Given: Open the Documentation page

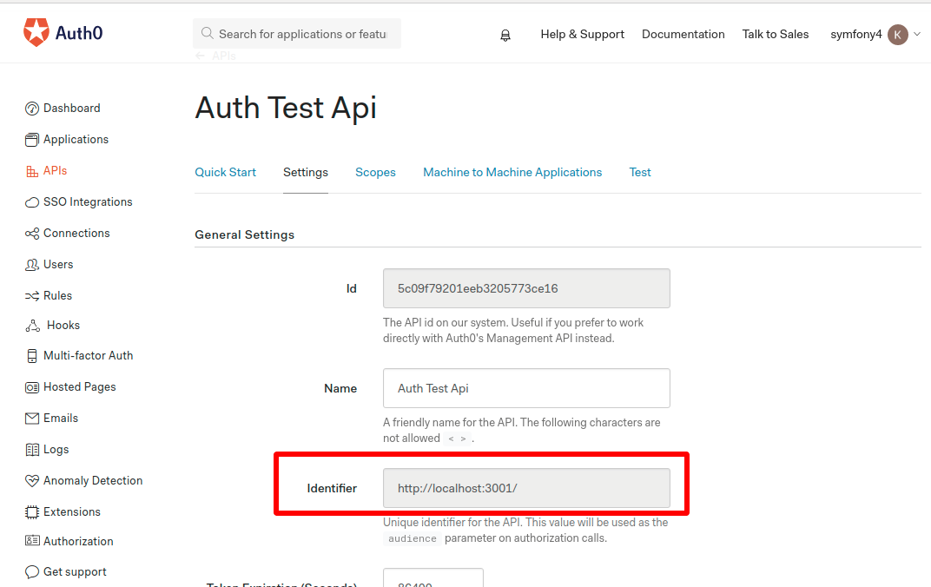Looking at the screenshot, I should coord(683,35).
